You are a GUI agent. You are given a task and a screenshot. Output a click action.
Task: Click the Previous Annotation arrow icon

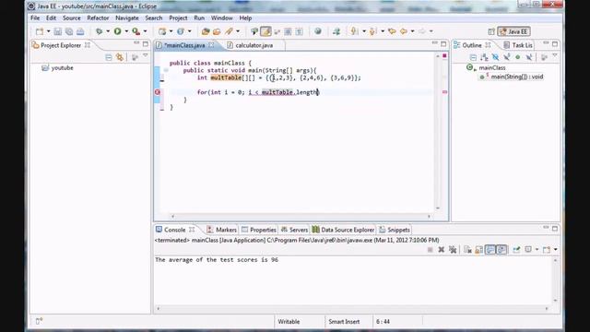(372, 31)
